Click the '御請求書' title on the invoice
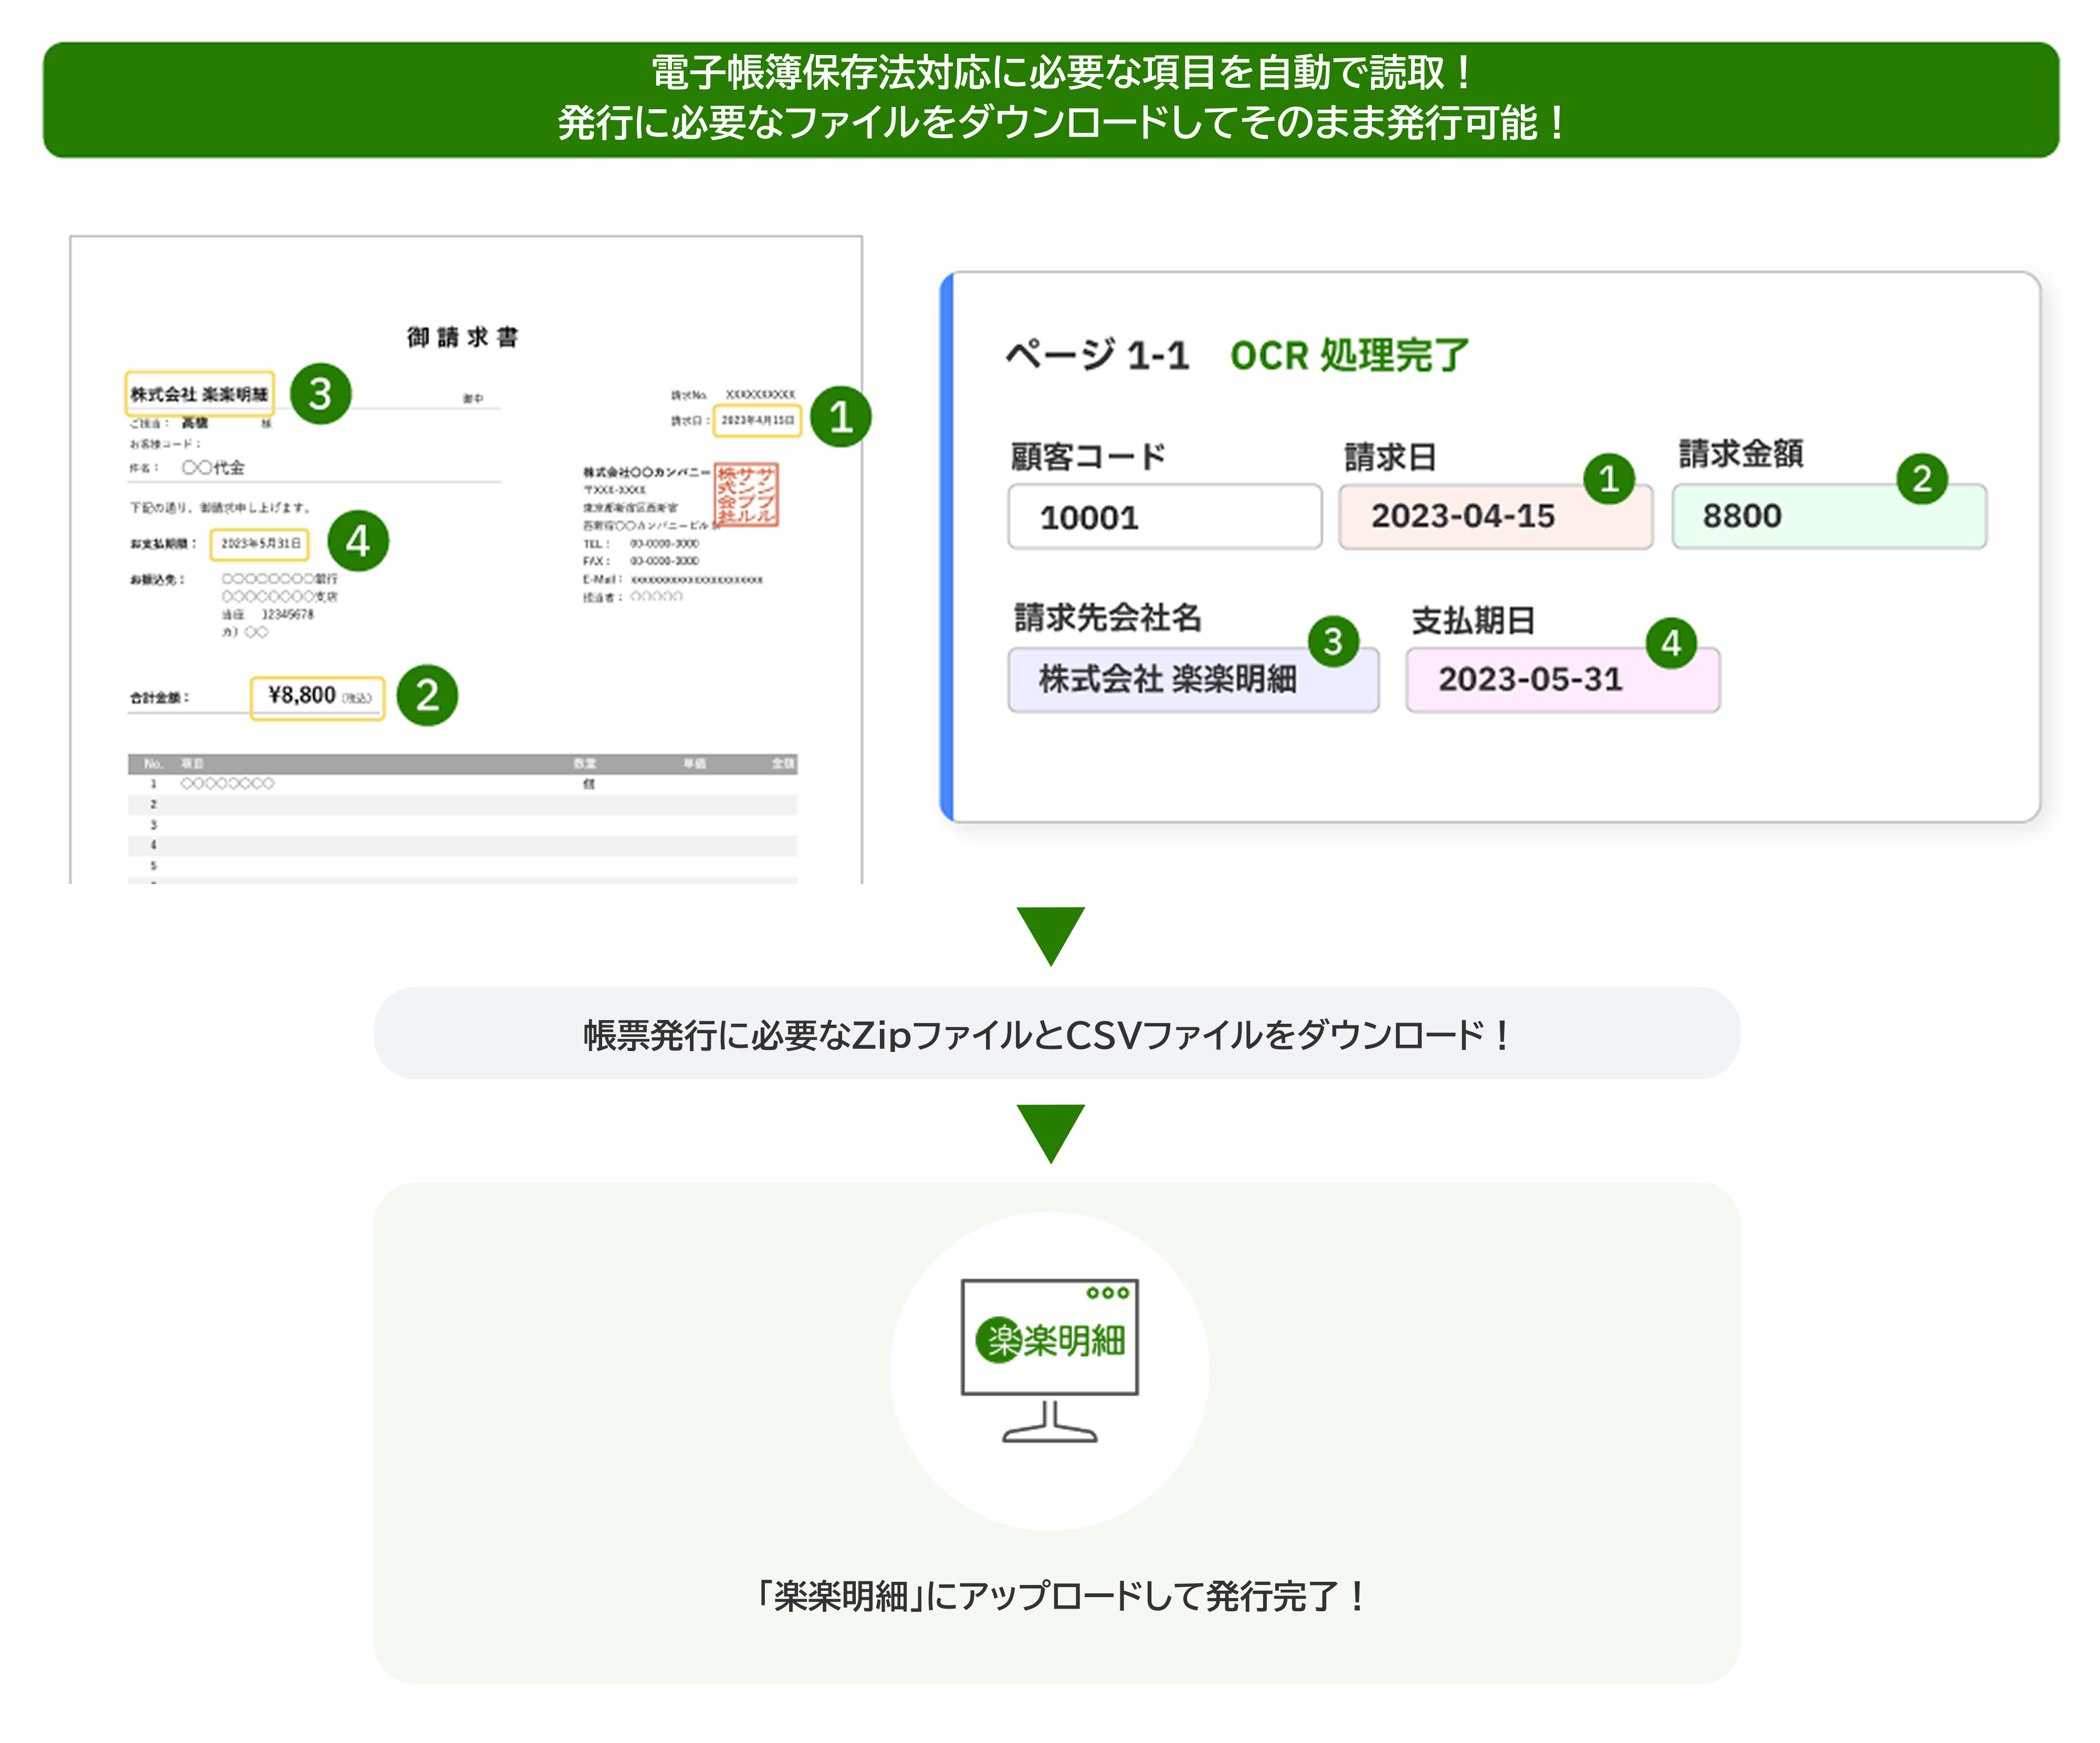 point(462,337)
